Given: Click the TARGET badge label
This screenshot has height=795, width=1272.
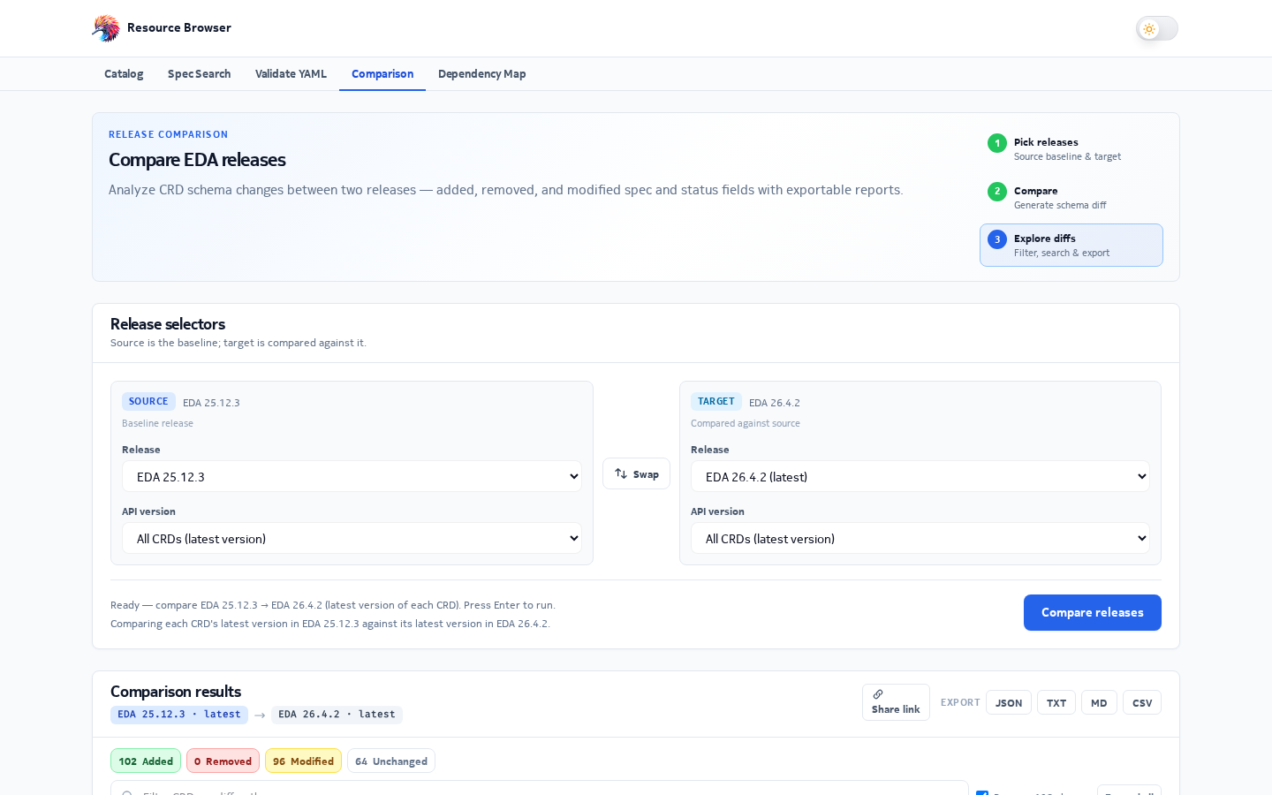Looking at the screenshot, I should pos(716,402).
